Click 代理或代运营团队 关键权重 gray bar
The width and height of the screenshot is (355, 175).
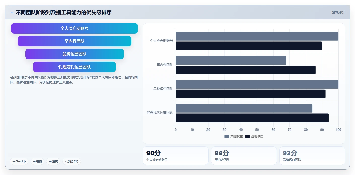click(x=244, y=108)
